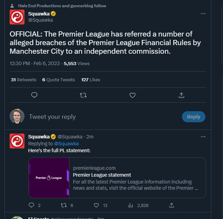This screenshot has height=219, width=223.
Task: Click the reply icon on main tweet
Action: pyautogui.click(x=34, y=95)
